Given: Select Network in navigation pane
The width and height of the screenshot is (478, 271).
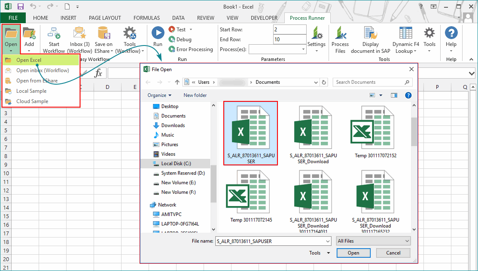Looking at the screenshot, I should (167, 205).
